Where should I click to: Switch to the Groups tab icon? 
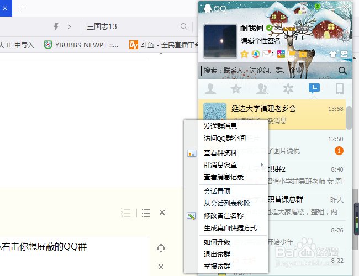(x=262, y=89)
